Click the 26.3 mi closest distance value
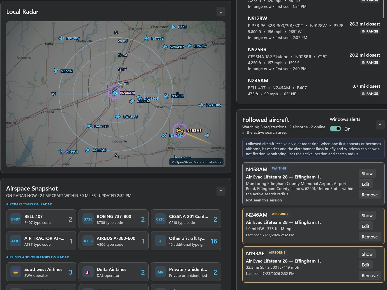 pos(365,24)
